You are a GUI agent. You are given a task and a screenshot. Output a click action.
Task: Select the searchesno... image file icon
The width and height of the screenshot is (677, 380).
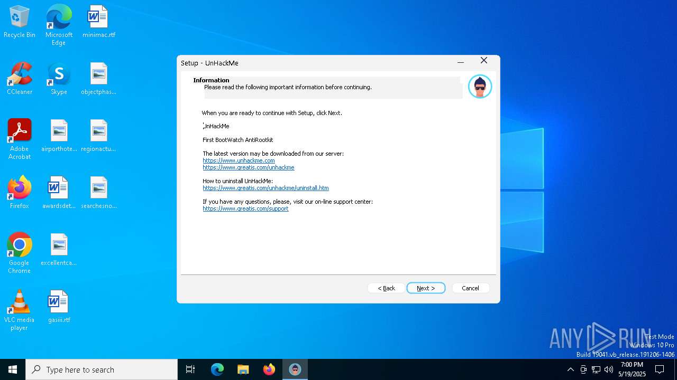pos(98,193)
